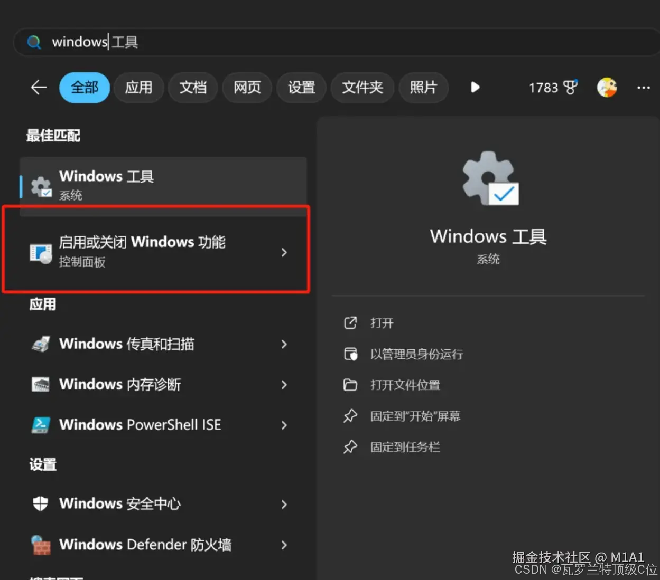This screenshot has width=660, height=580.
Task: Expand the Windows Defender 防火墙 chevron
Action: 284,545
